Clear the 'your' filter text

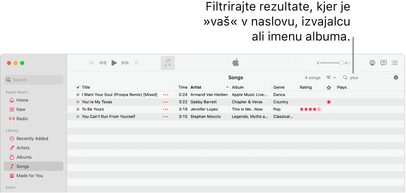tap(396, 77)
